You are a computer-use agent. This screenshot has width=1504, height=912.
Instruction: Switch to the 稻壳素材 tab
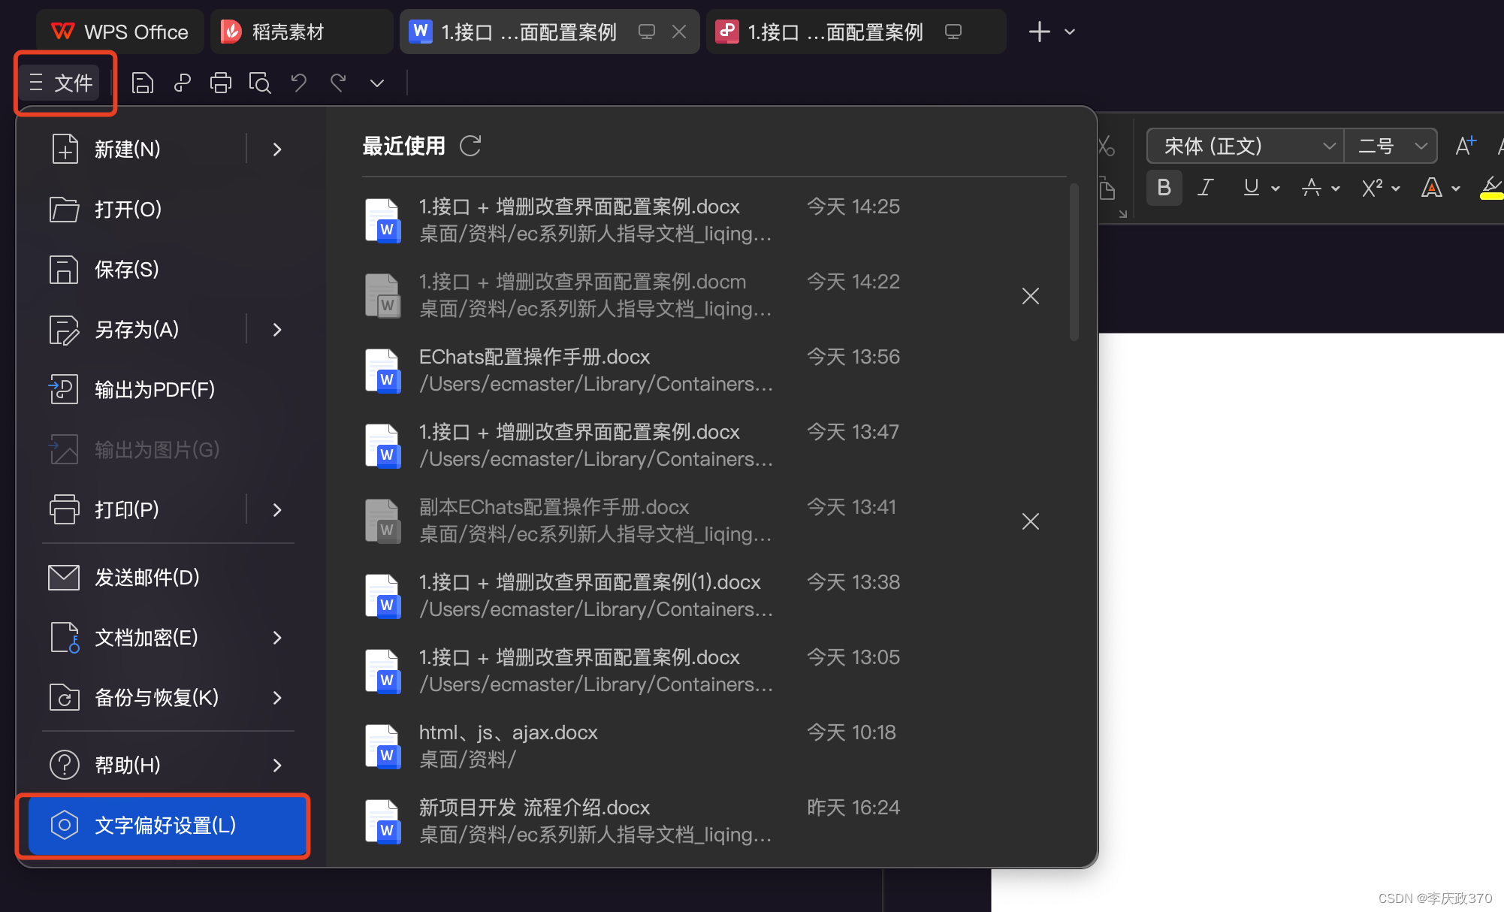click(288, 32)
